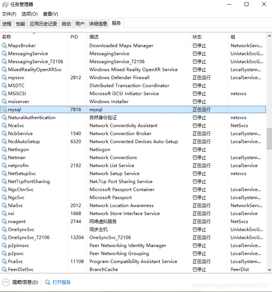Click PID 7816 in the mysql row
Image resolution: width=272 pixels, height=292 pixels.
coord(76,110)
